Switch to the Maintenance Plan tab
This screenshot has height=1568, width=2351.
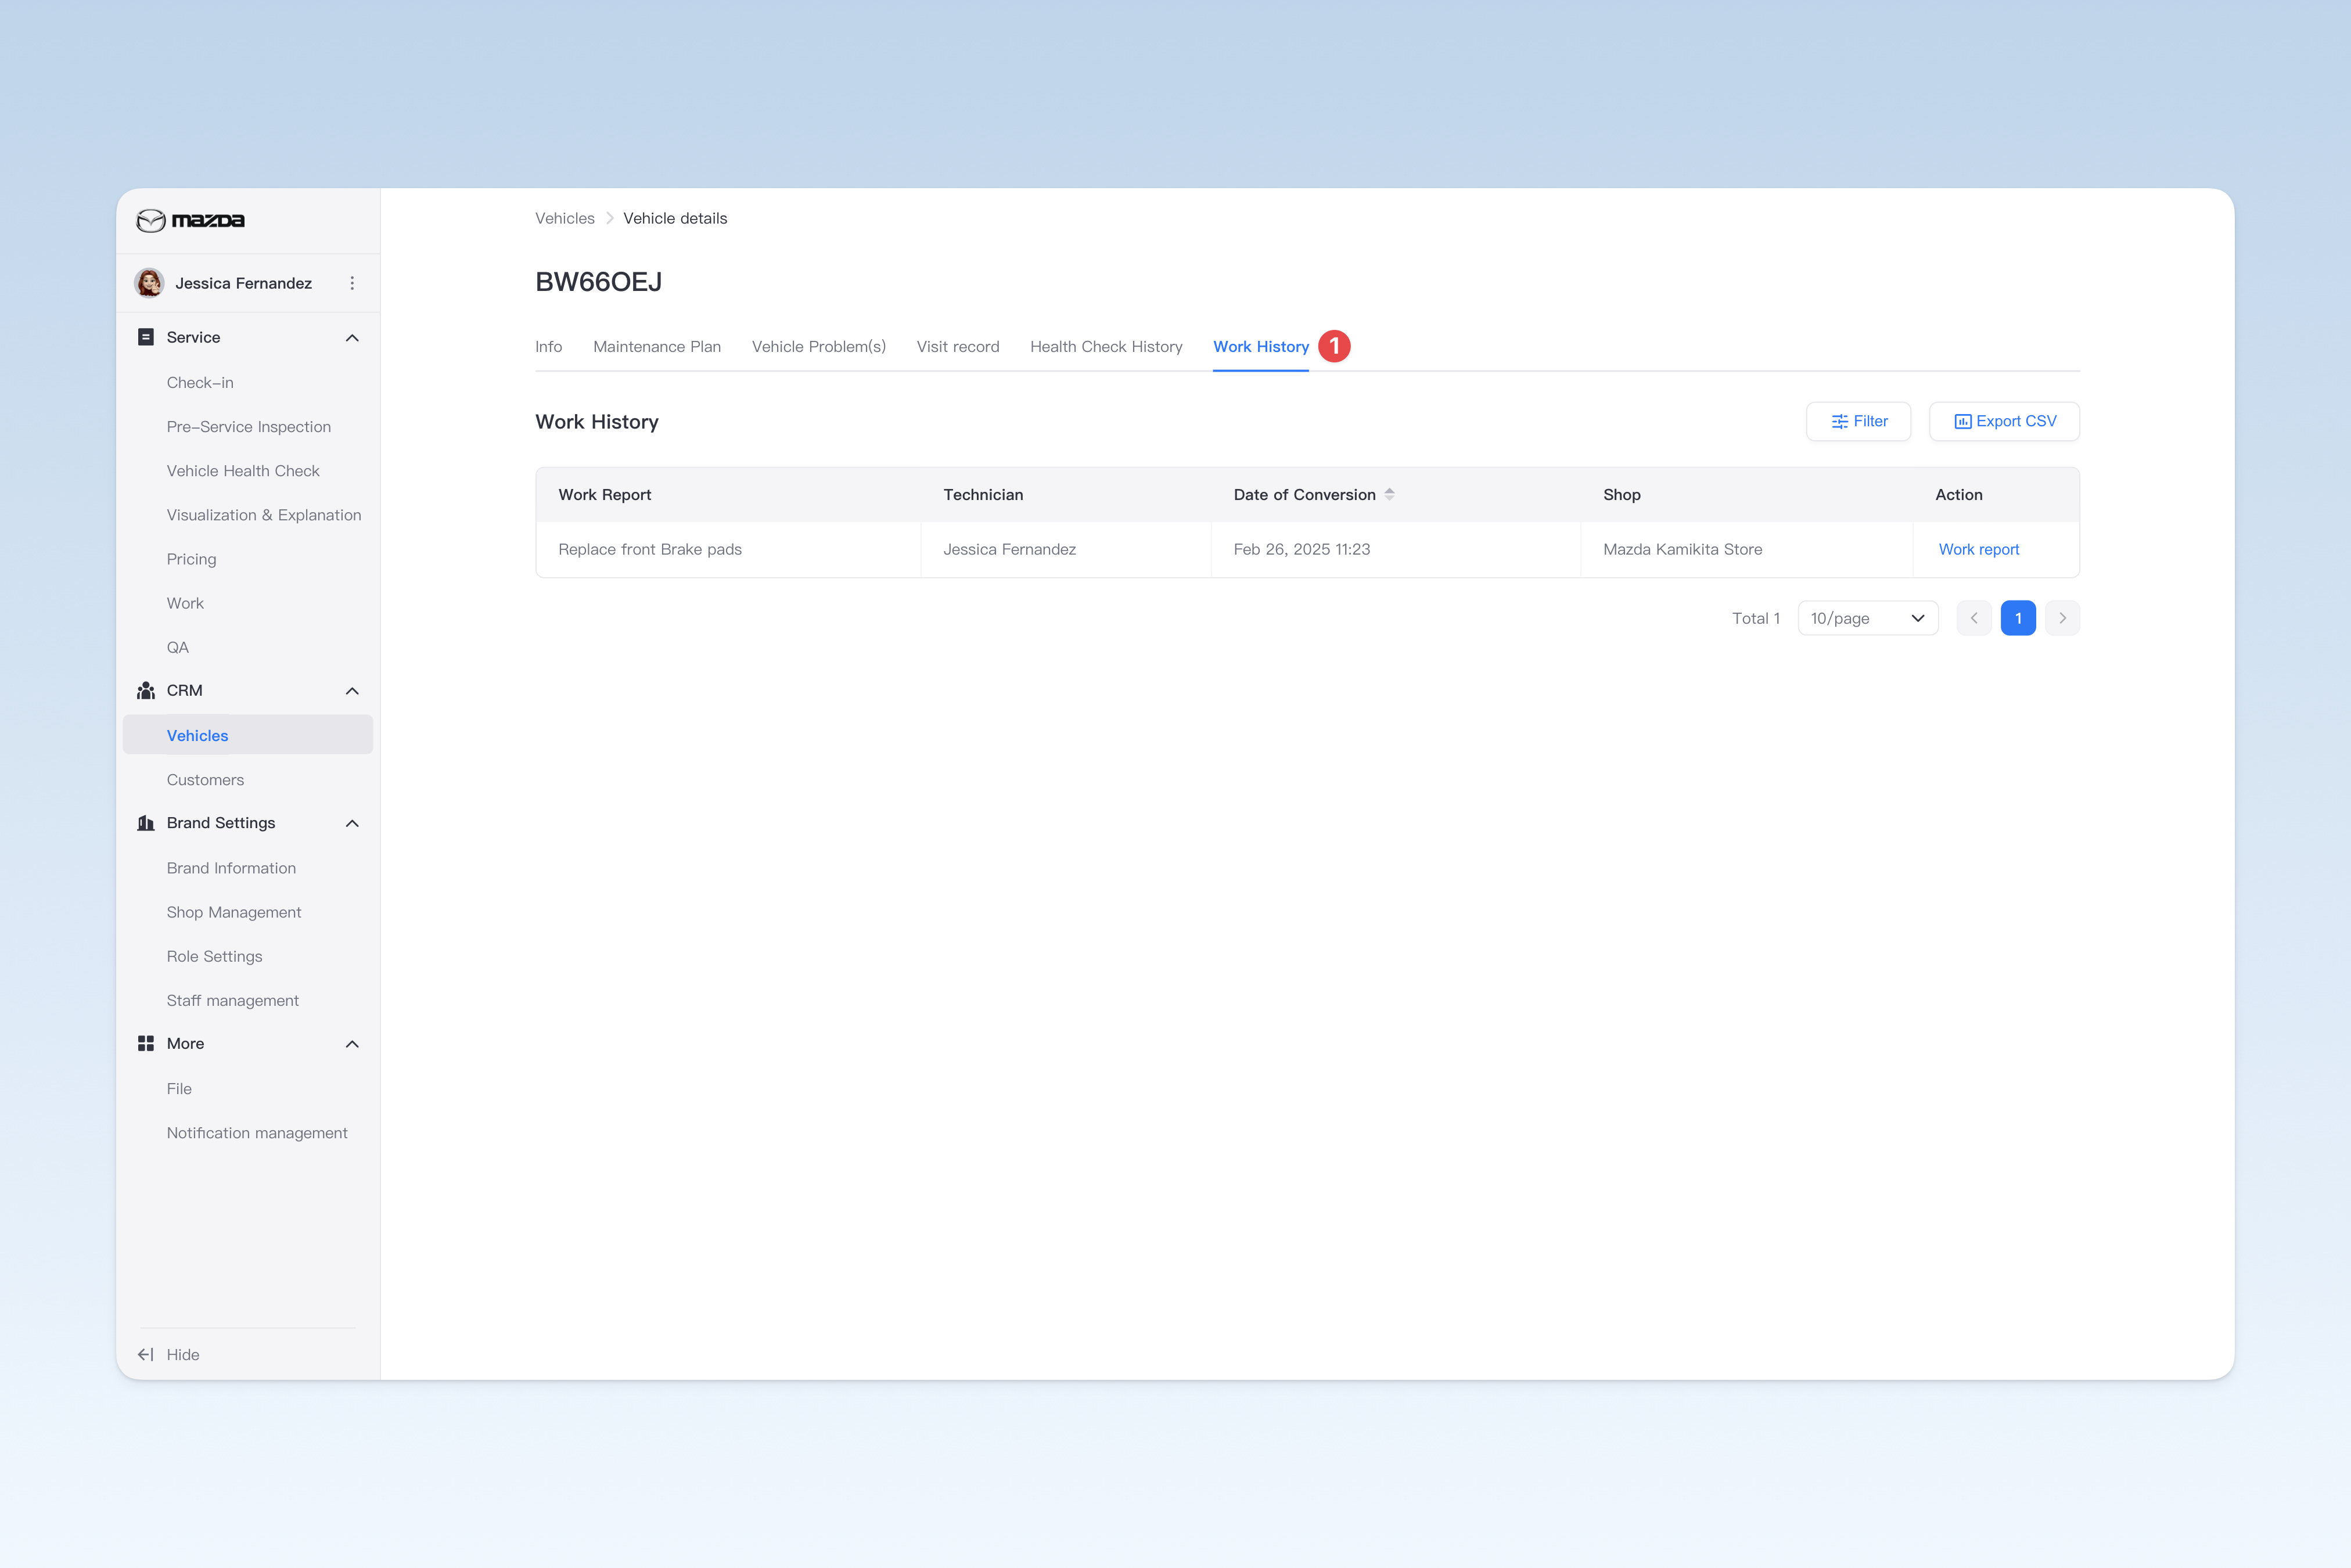click(x=657, y=346)
